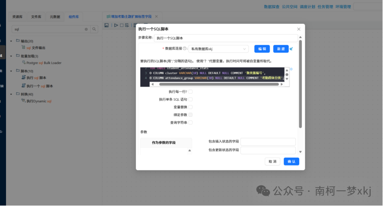Open 任务管理 in the top navigation
Screen dimensions: 383x206
(325, 6)
